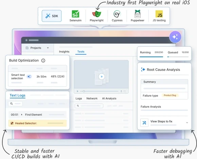Image resolution: width=197 pixels, height=159 pixels.
Task: Select the Playwright masks icon
Action: tap(96, 14)
